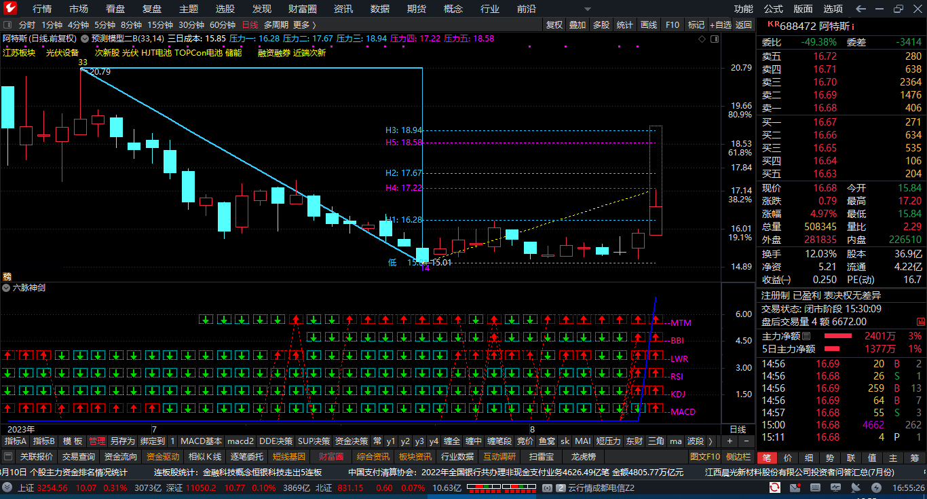Click the 14:56 trade row with 259
Screen dimensions: 927x499
(841, 388)
